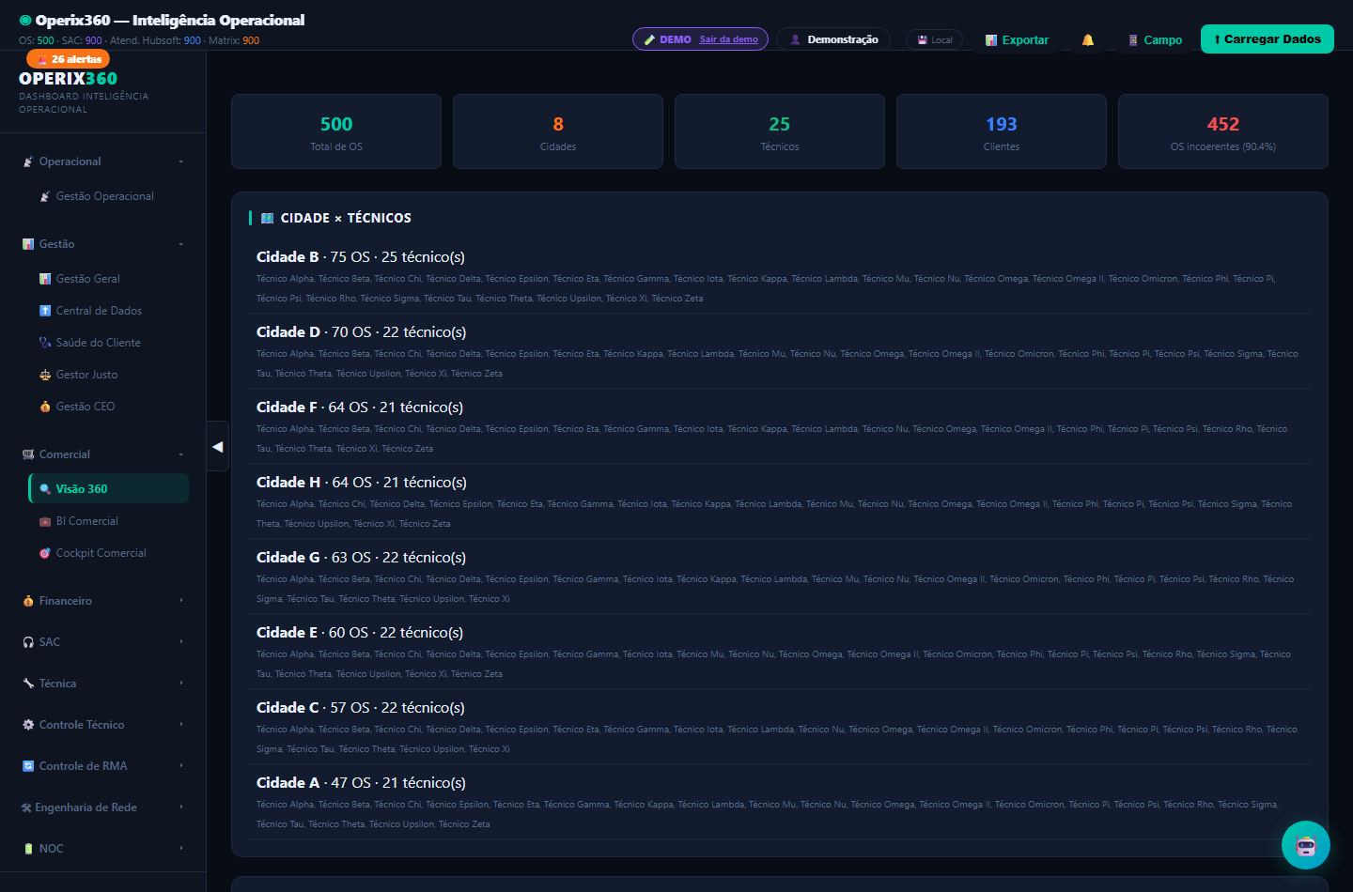Open Gestão Operacional menu item
The width and height of the screenshot is (1353, 892).
coord(109,196)
